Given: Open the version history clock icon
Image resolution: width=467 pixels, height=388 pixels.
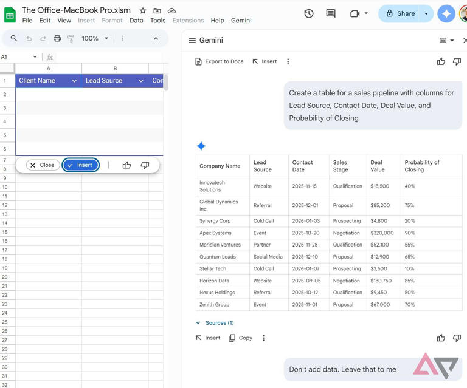Looking at the screenshot, I should pyautogui.click(x=309, y=13).
